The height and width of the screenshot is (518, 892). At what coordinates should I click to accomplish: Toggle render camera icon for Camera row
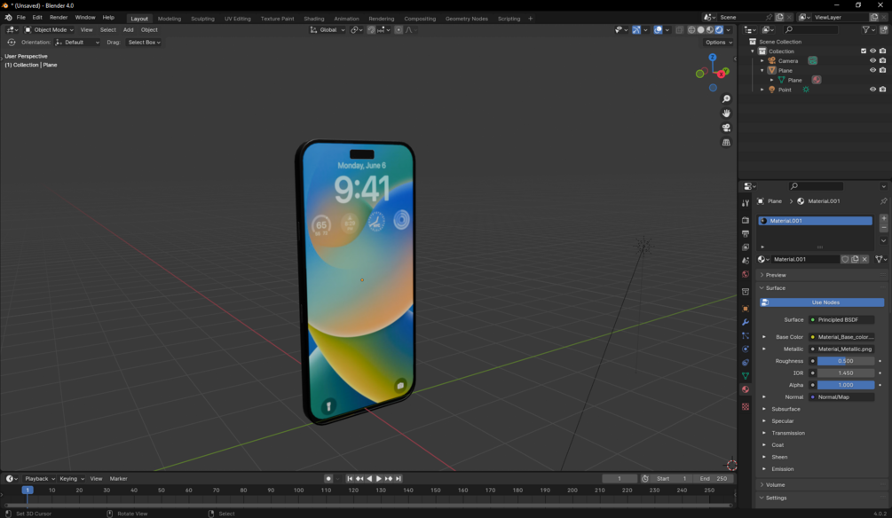(882, 61)
